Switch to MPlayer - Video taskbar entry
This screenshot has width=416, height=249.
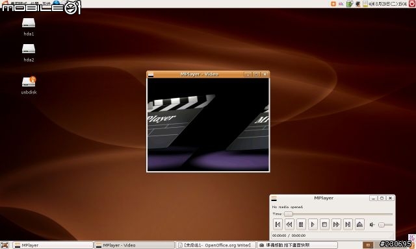(x=135, y=245)
